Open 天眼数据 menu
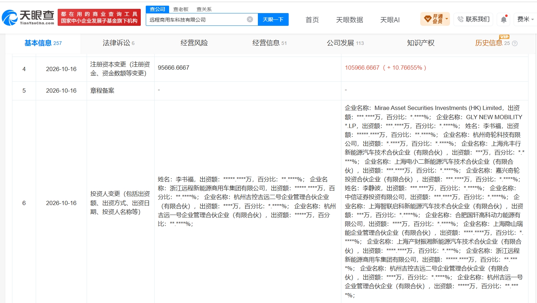Image resolution: width=537 pixels, height=303 pixels. click(350, 20)
